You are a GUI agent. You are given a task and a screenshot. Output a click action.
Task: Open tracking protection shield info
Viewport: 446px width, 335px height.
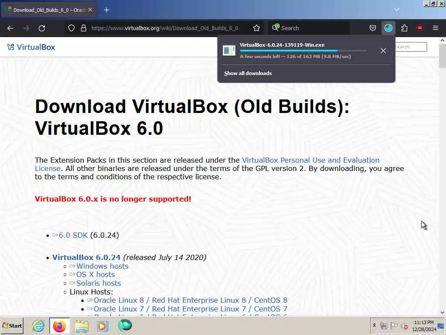71,28
